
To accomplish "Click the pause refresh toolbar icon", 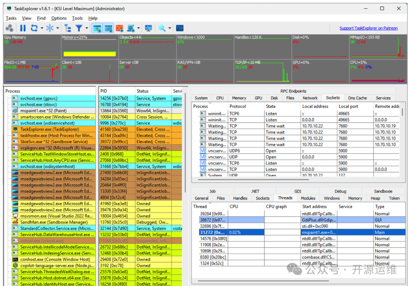I will (x=23, y=28).
